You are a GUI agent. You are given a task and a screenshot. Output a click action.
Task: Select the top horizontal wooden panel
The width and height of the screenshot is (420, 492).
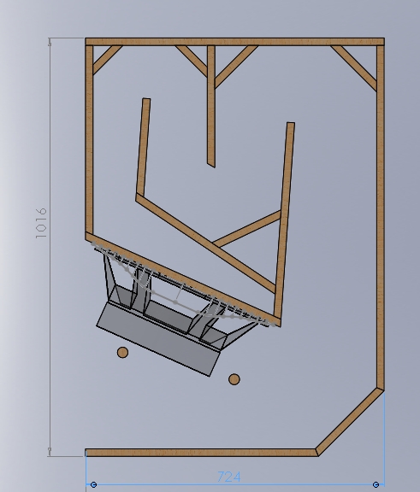point(234,42)
